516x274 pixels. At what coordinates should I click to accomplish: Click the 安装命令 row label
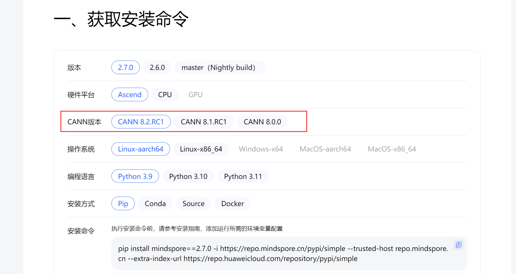coord(81,231)
